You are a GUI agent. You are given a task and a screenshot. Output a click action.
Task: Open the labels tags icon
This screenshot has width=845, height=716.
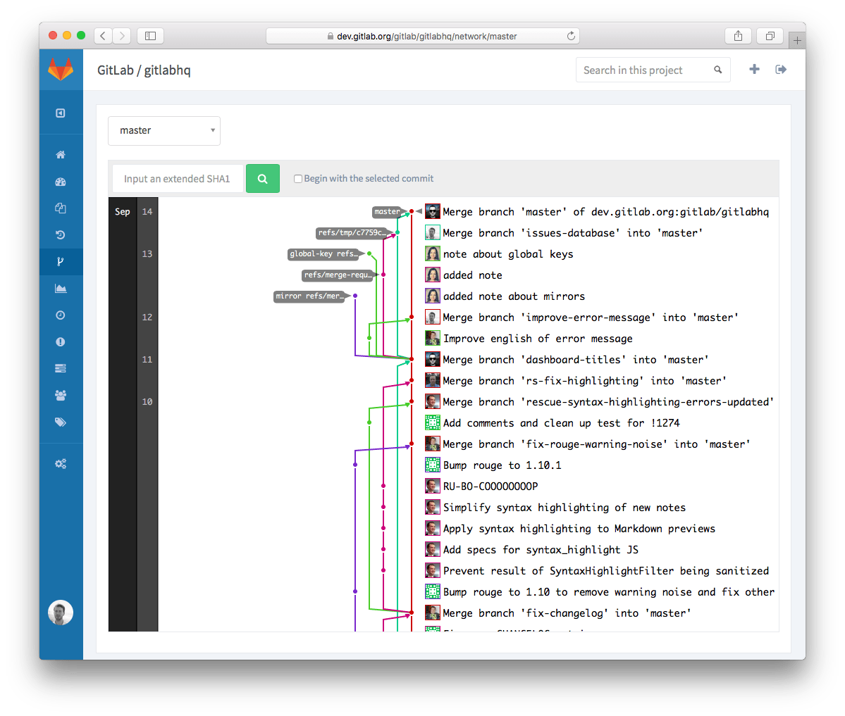(61, 422)
